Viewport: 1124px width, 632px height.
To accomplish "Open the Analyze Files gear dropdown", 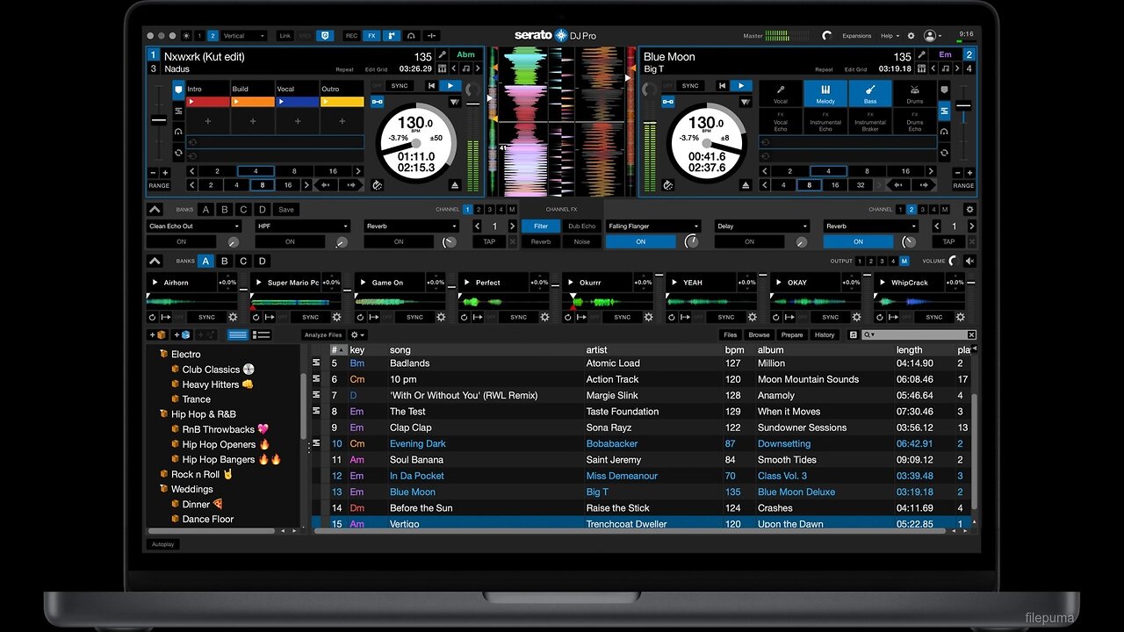I will coord(357,335).
